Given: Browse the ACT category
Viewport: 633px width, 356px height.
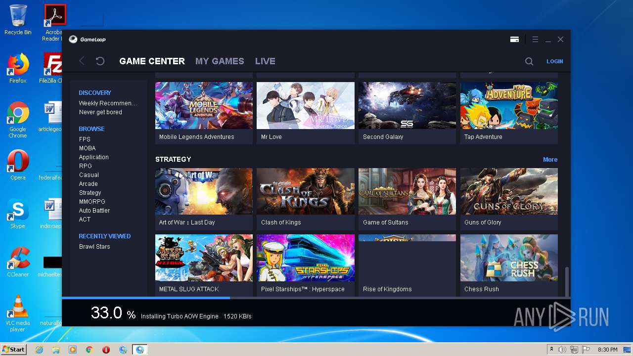Looking at the screenshot, I should 85,220.
